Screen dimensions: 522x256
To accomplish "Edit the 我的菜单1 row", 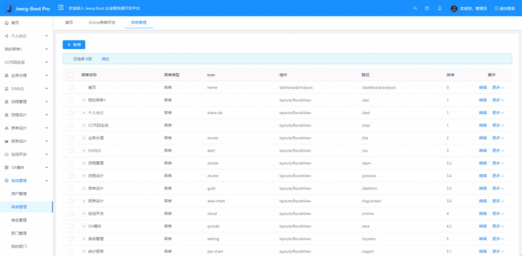I will (483, 100).
